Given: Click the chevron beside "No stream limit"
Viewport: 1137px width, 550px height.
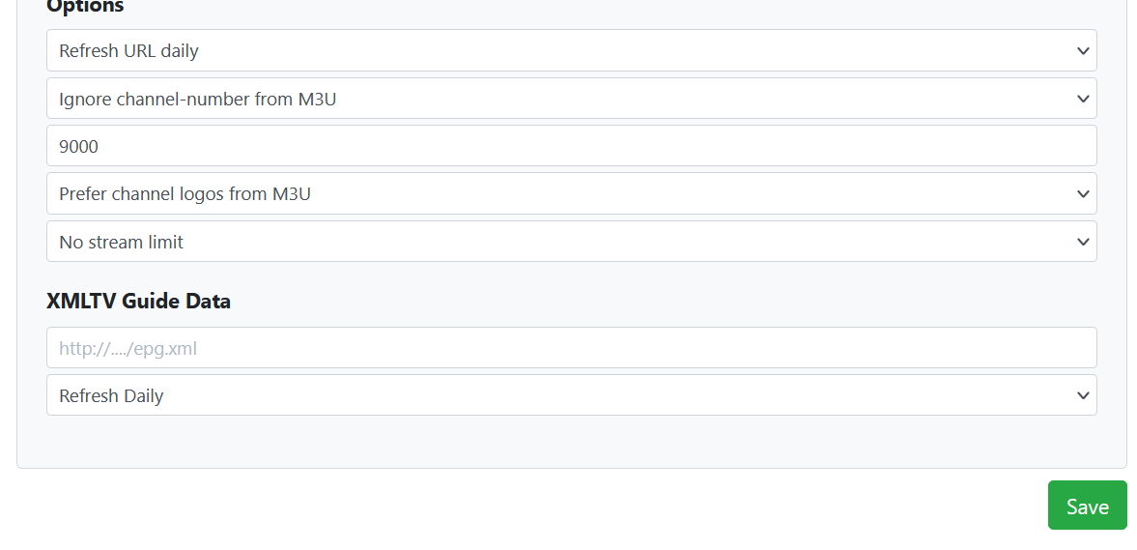Looking at the screenshot, I should pyautogui.click(x=1083, y=242).
